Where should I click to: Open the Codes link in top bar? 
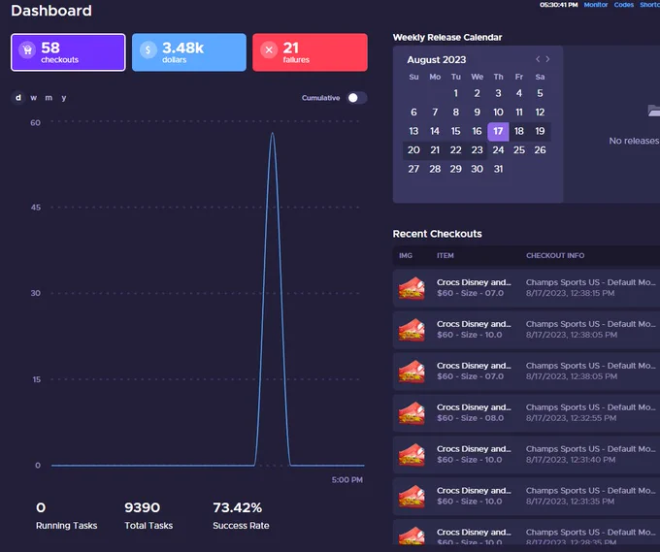(624, 5)
